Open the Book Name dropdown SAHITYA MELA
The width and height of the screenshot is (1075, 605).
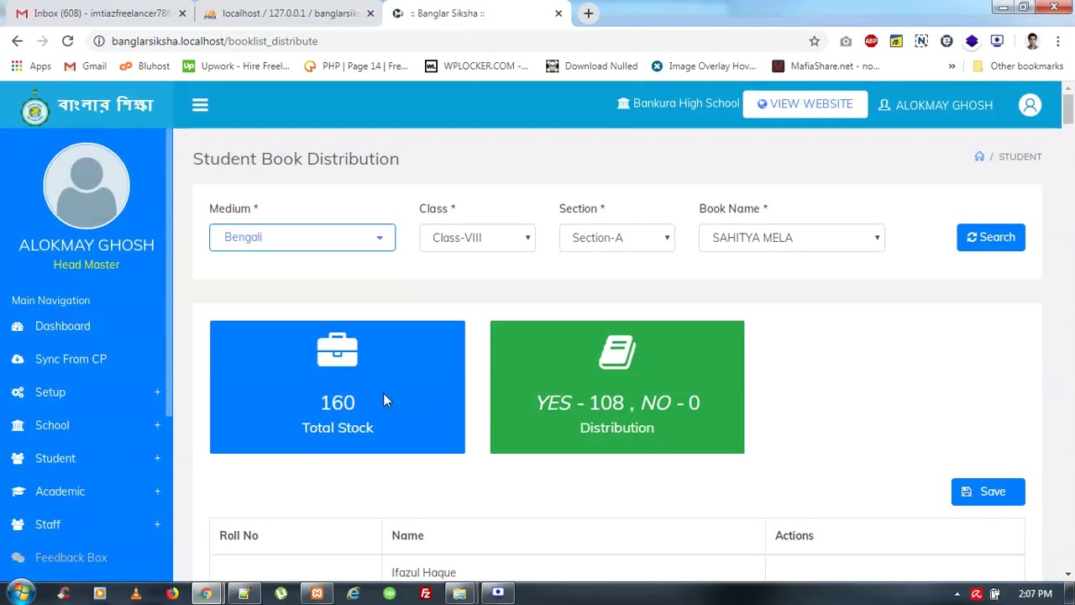coord(792,237)
